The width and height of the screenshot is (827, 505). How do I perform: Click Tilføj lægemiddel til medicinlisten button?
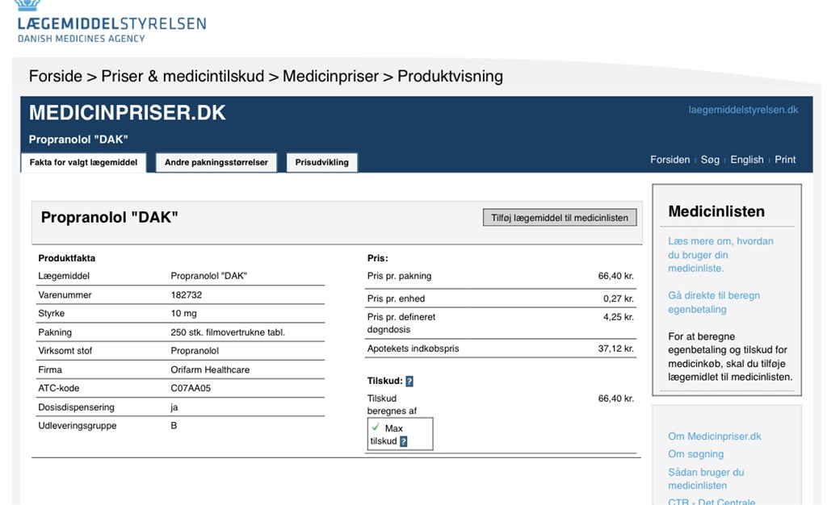[x=560, y=218]
